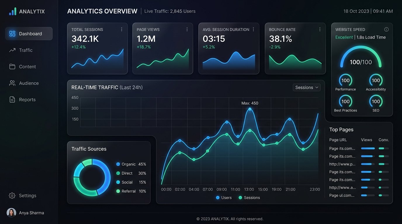Image resolution: width=402 pixels, height=224 pixels.
Task: Click the ANALYTIX bar-chart logo icon
Action: (x=13, y=11)
